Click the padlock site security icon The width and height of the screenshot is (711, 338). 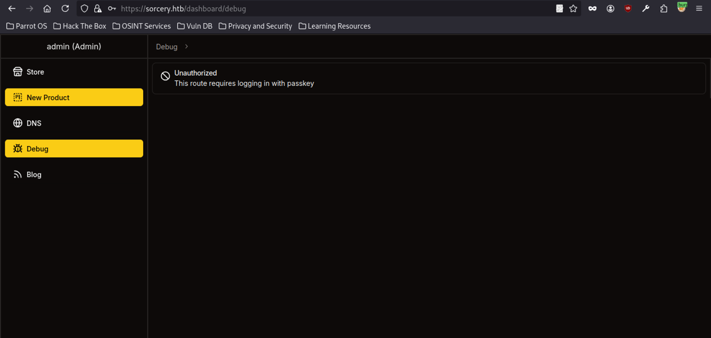97,9
